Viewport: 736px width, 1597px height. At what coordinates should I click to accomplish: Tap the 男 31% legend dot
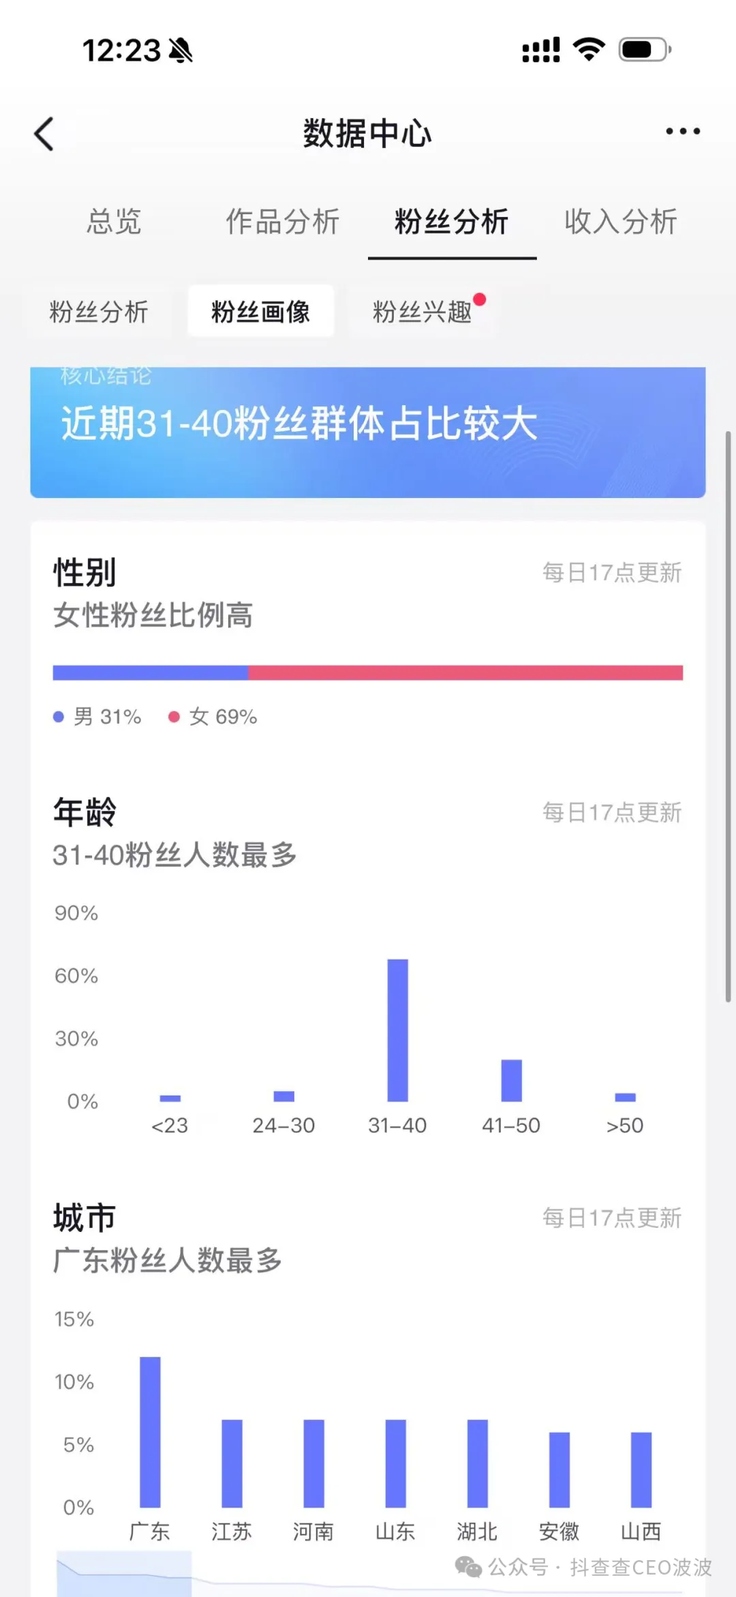coord(58,717)
